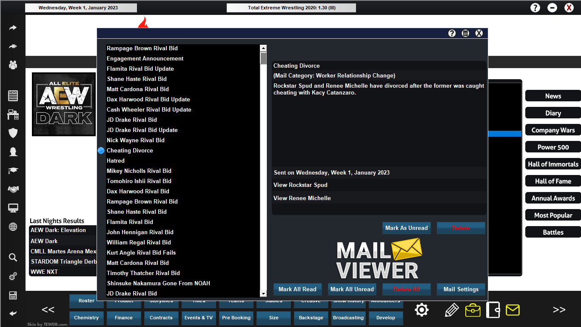Image resolution: width=581 pixels, height=327 pixels.
Task: Open the Hatred mail entry
Action: (115, 161)
